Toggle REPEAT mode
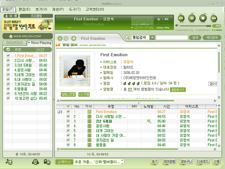The width and height of the screenshot is (225, 169). point(185,30)
